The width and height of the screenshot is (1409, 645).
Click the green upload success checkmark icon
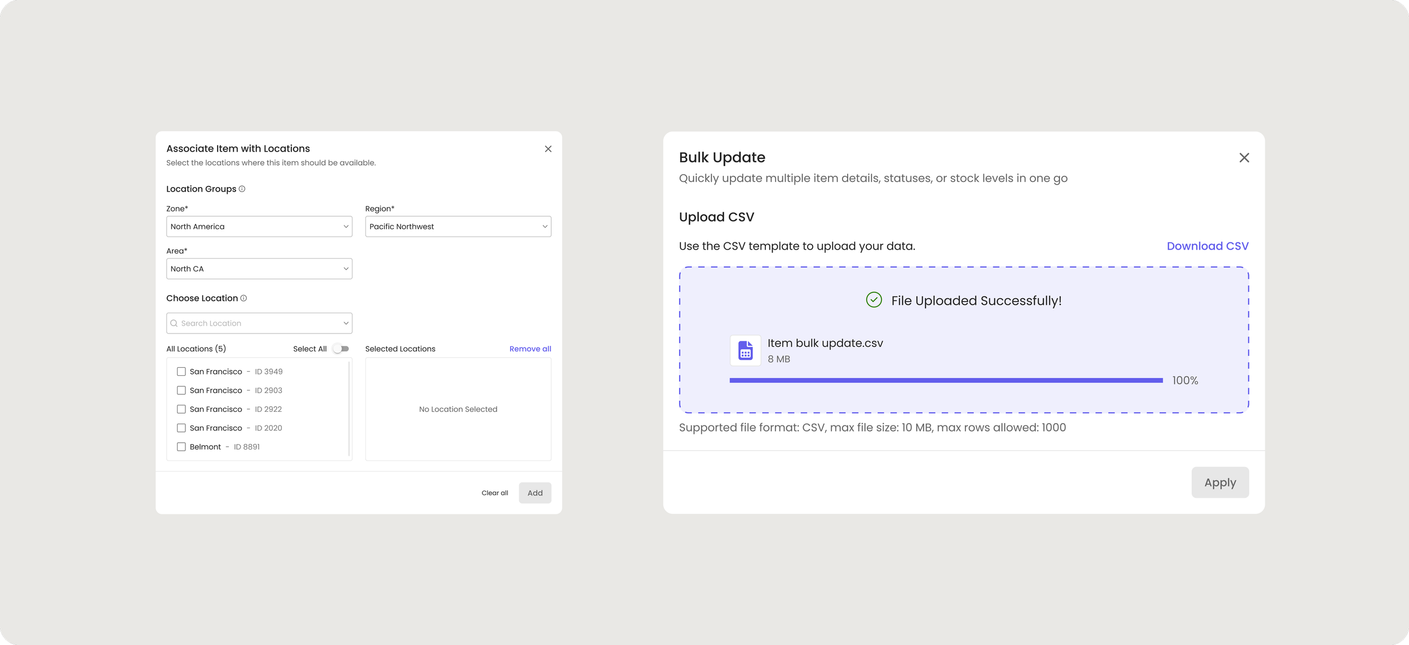point(874,300)
